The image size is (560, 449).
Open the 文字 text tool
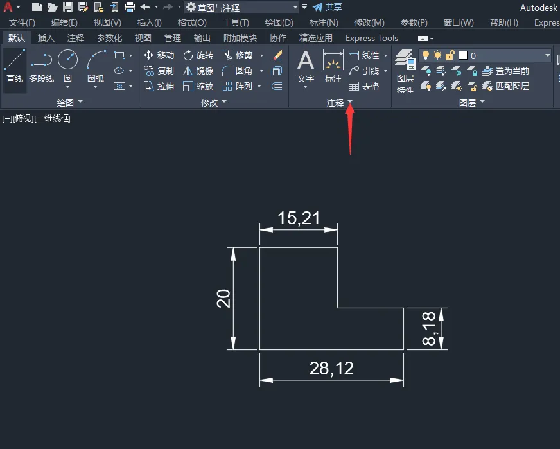click(306, 66)
